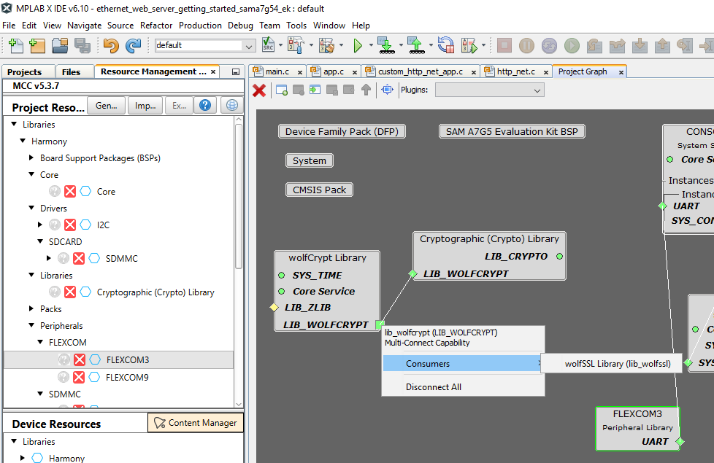This screenshot has width=714, height=463.
Task: Make and program the device
Action: pos(386,45)
